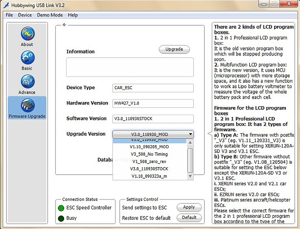Choose V1.10_090205_MOD from the list
Image resolution: width=300 pixels, height=229 pixels.
149,147
